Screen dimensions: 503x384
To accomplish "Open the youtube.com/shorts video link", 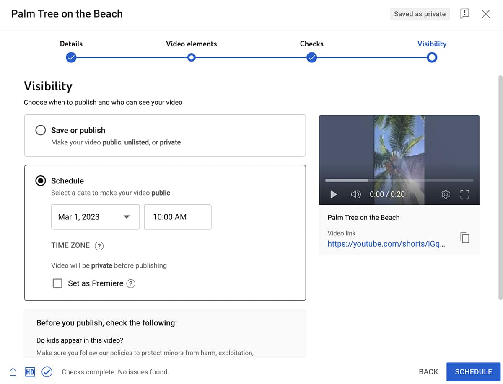I will [x=386, y=244].
